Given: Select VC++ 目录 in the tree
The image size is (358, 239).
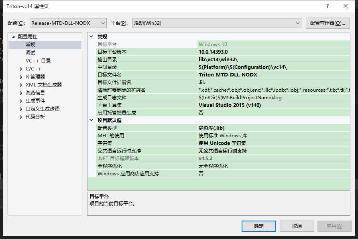Looking at the screenshot, I should click(x=38, y=60).
